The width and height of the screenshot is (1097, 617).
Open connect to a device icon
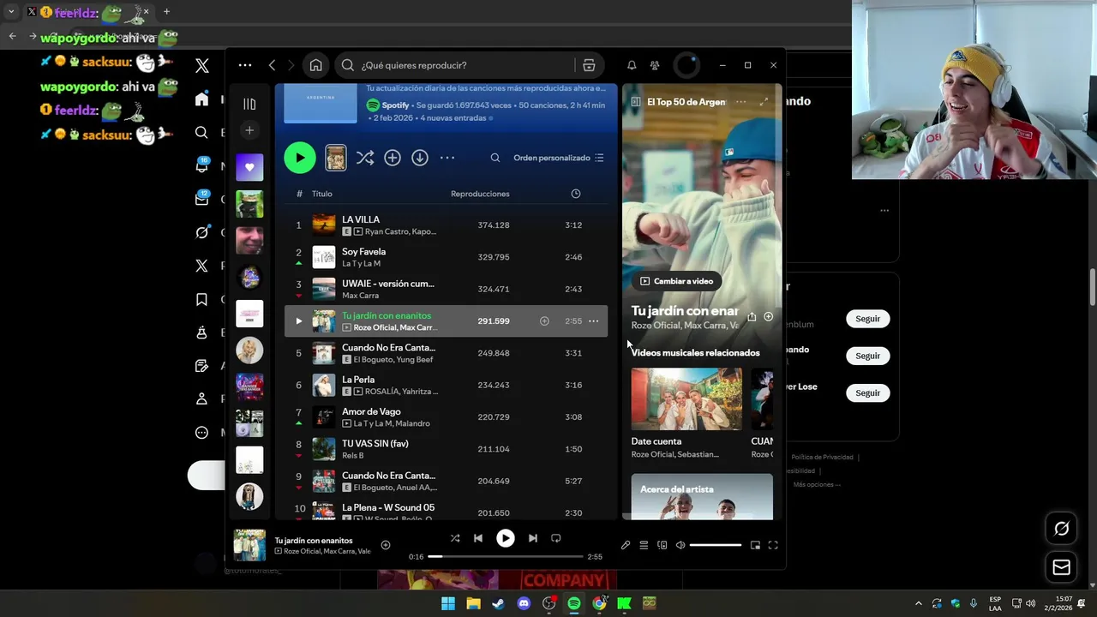click(x=662, y=545)
